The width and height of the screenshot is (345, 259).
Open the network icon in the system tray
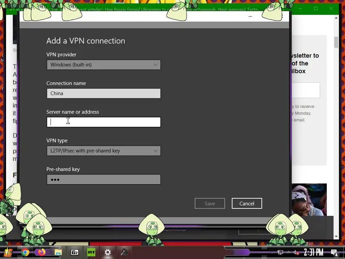pos(280,252)
